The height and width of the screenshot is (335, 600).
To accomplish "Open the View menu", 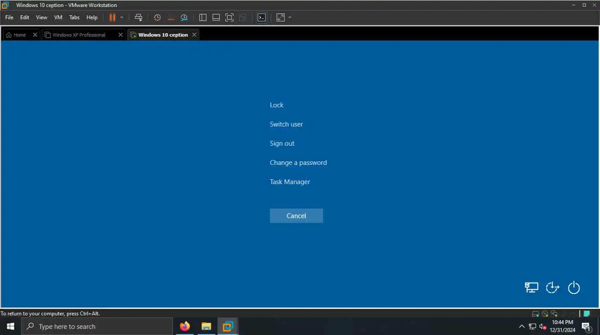I will pos(41,17).
